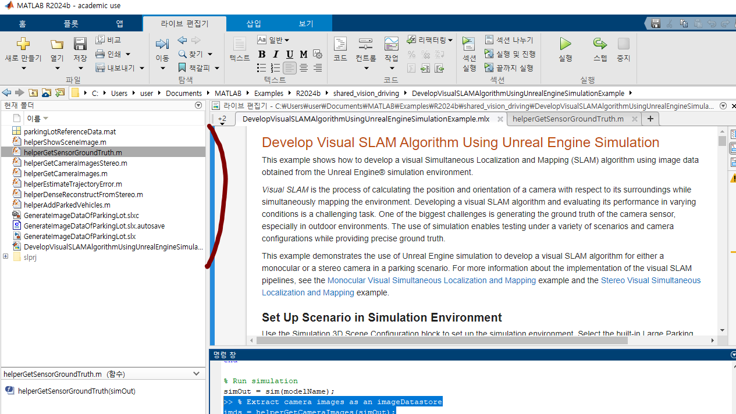The width and height of the screenshot is (736, 414).
Task: Click the 스텝 step icon
Action: coord(600,44)
